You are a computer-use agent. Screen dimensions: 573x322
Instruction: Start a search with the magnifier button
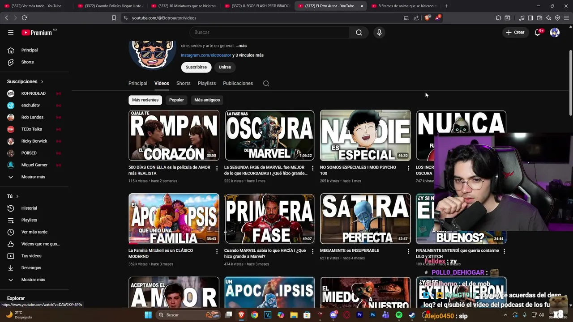359,32
